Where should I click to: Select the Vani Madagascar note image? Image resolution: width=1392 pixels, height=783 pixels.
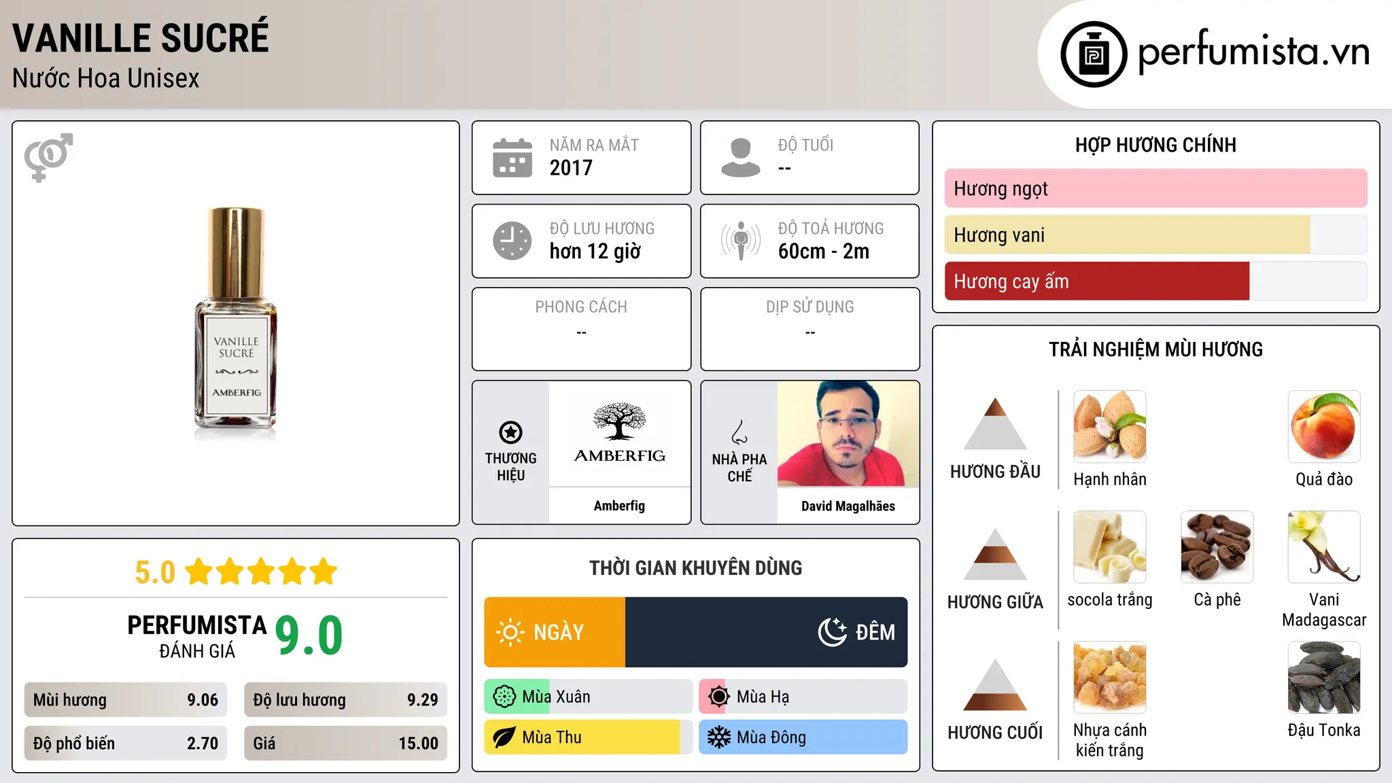click(1324, 547)
